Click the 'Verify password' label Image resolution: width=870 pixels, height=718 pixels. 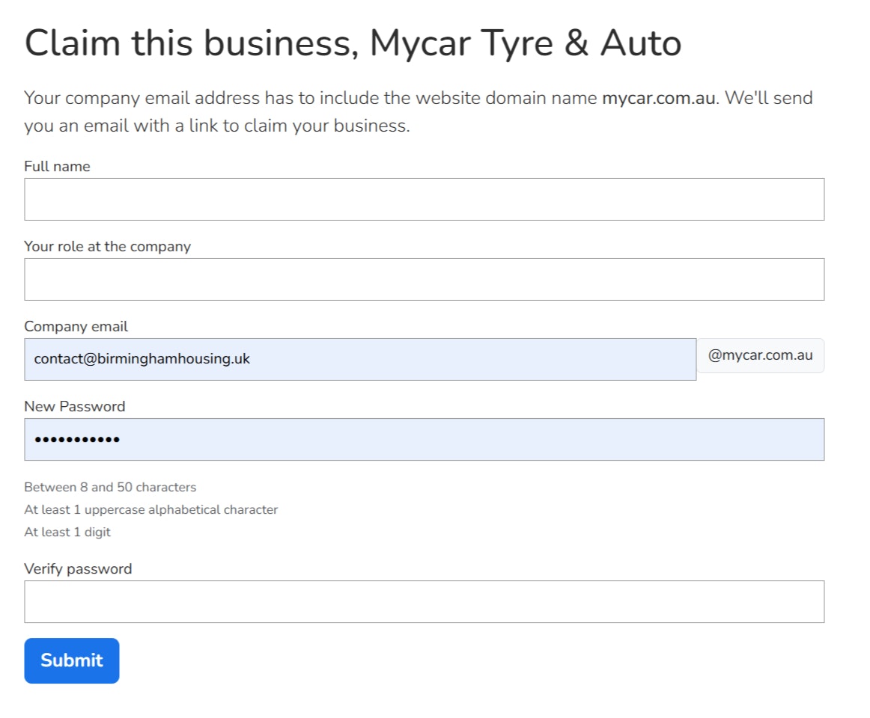78,568
